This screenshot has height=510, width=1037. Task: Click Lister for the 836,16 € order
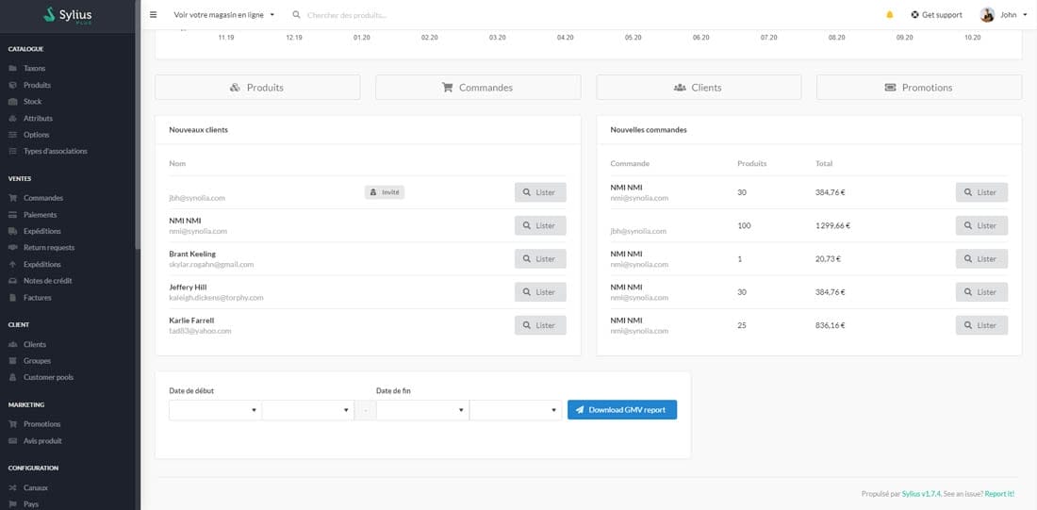[981, 325]
